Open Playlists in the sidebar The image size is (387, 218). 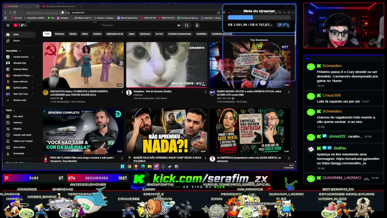pos(20,129)
